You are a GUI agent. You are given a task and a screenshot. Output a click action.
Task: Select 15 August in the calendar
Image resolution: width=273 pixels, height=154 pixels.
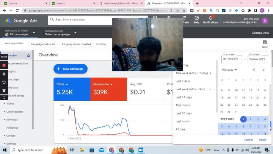pos(222,97)
